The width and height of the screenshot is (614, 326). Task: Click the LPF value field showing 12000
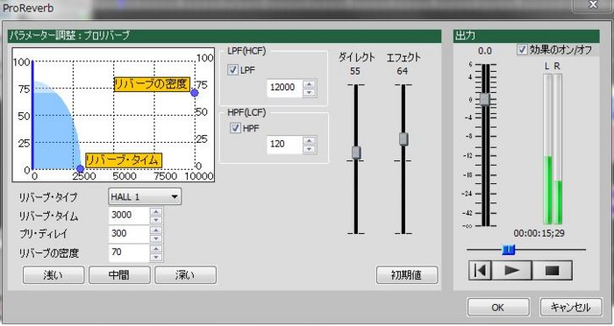pos(285,88)
